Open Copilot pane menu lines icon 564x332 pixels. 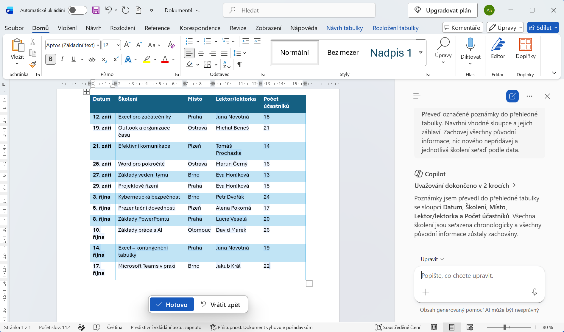pos(417,96)
